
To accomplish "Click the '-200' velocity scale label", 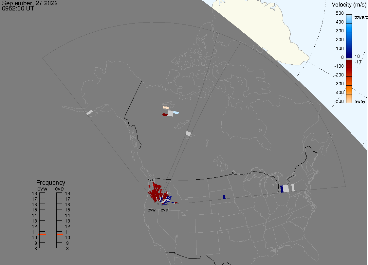I will [x=339, y=75].
